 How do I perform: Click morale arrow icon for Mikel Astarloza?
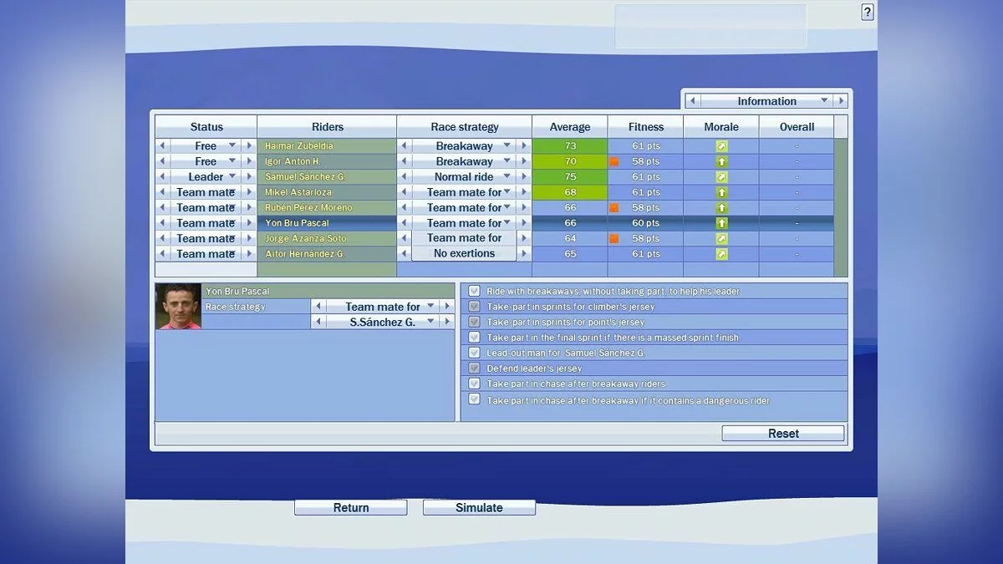pyautogui.click(x=721, y=192)
